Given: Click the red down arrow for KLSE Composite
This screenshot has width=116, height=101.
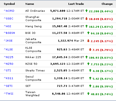Looking at the screenshot, I should 90,50.
